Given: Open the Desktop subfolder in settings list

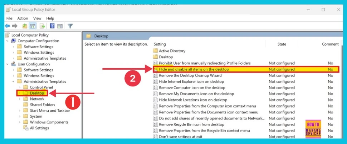Looking at the screenshot, I should click(x=166, y=57).
